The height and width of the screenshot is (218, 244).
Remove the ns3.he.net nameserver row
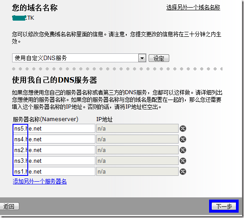(183, 161)
